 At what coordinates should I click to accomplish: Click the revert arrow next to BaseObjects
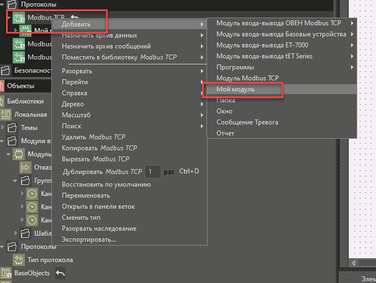[x=61, y=273]
